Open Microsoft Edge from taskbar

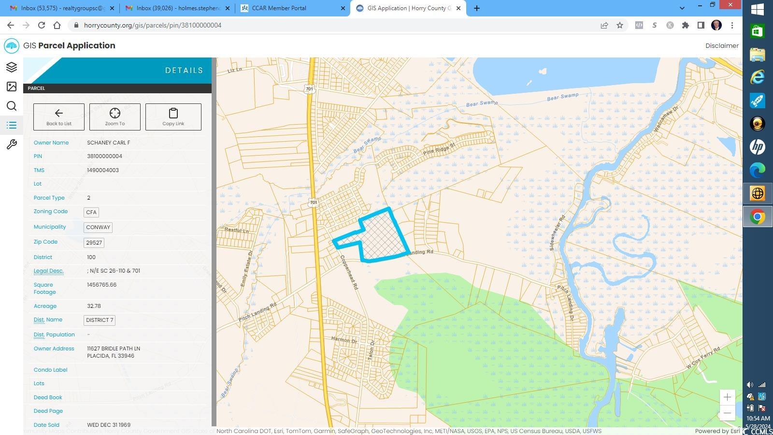tap(757, 170)
